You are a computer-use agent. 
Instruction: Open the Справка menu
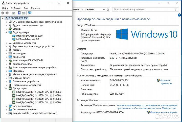pos(35,8)
